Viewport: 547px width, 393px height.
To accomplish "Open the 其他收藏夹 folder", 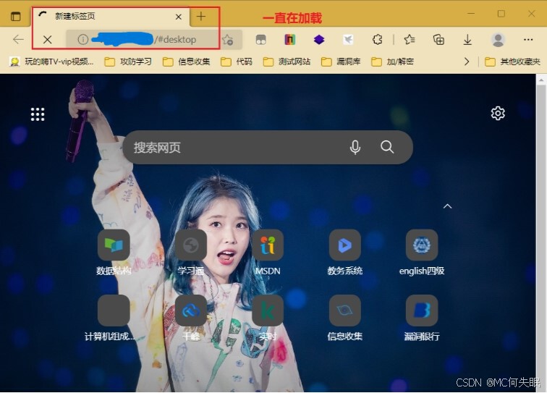I will tap(512, 62).
